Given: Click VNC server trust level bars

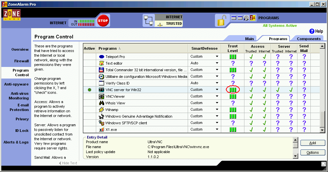Looking at the screenshot, I should pyautogui.click(x=233, y=90).
